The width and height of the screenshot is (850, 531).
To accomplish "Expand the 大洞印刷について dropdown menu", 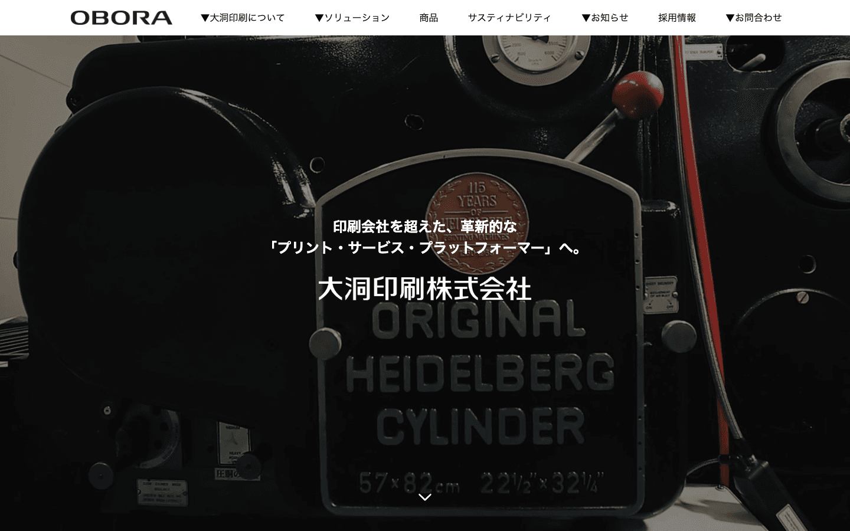I will [x=243, y=18].
